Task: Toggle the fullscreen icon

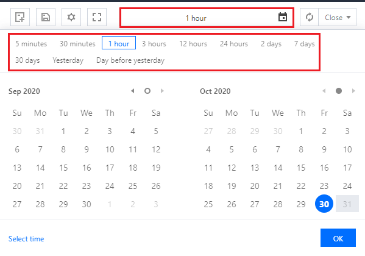Action: [97, 17]
